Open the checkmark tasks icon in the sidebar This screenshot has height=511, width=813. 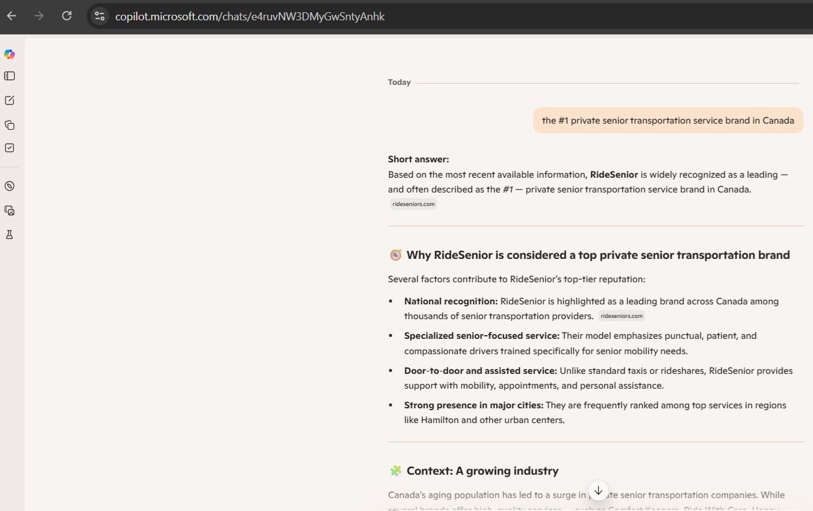point(9,148)
